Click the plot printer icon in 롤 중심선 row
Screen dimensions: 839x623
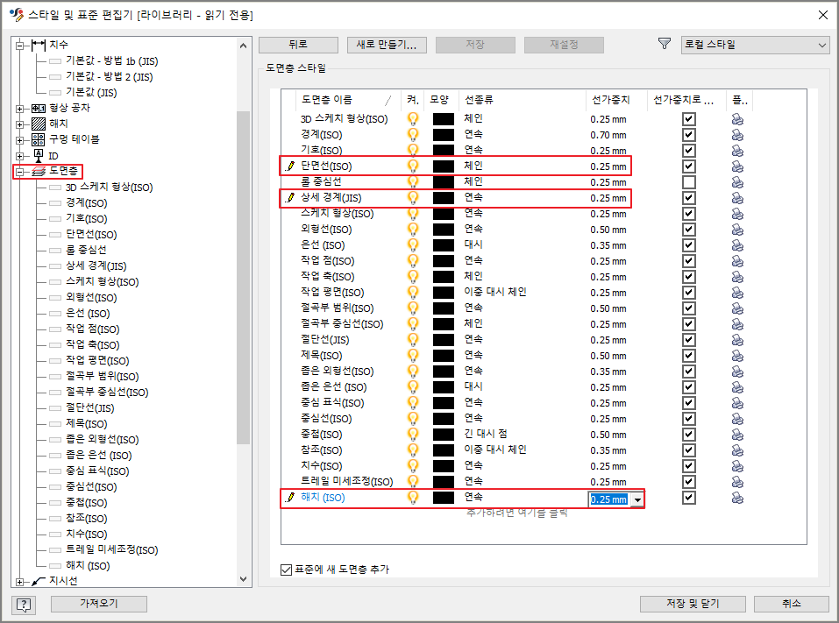737,182
